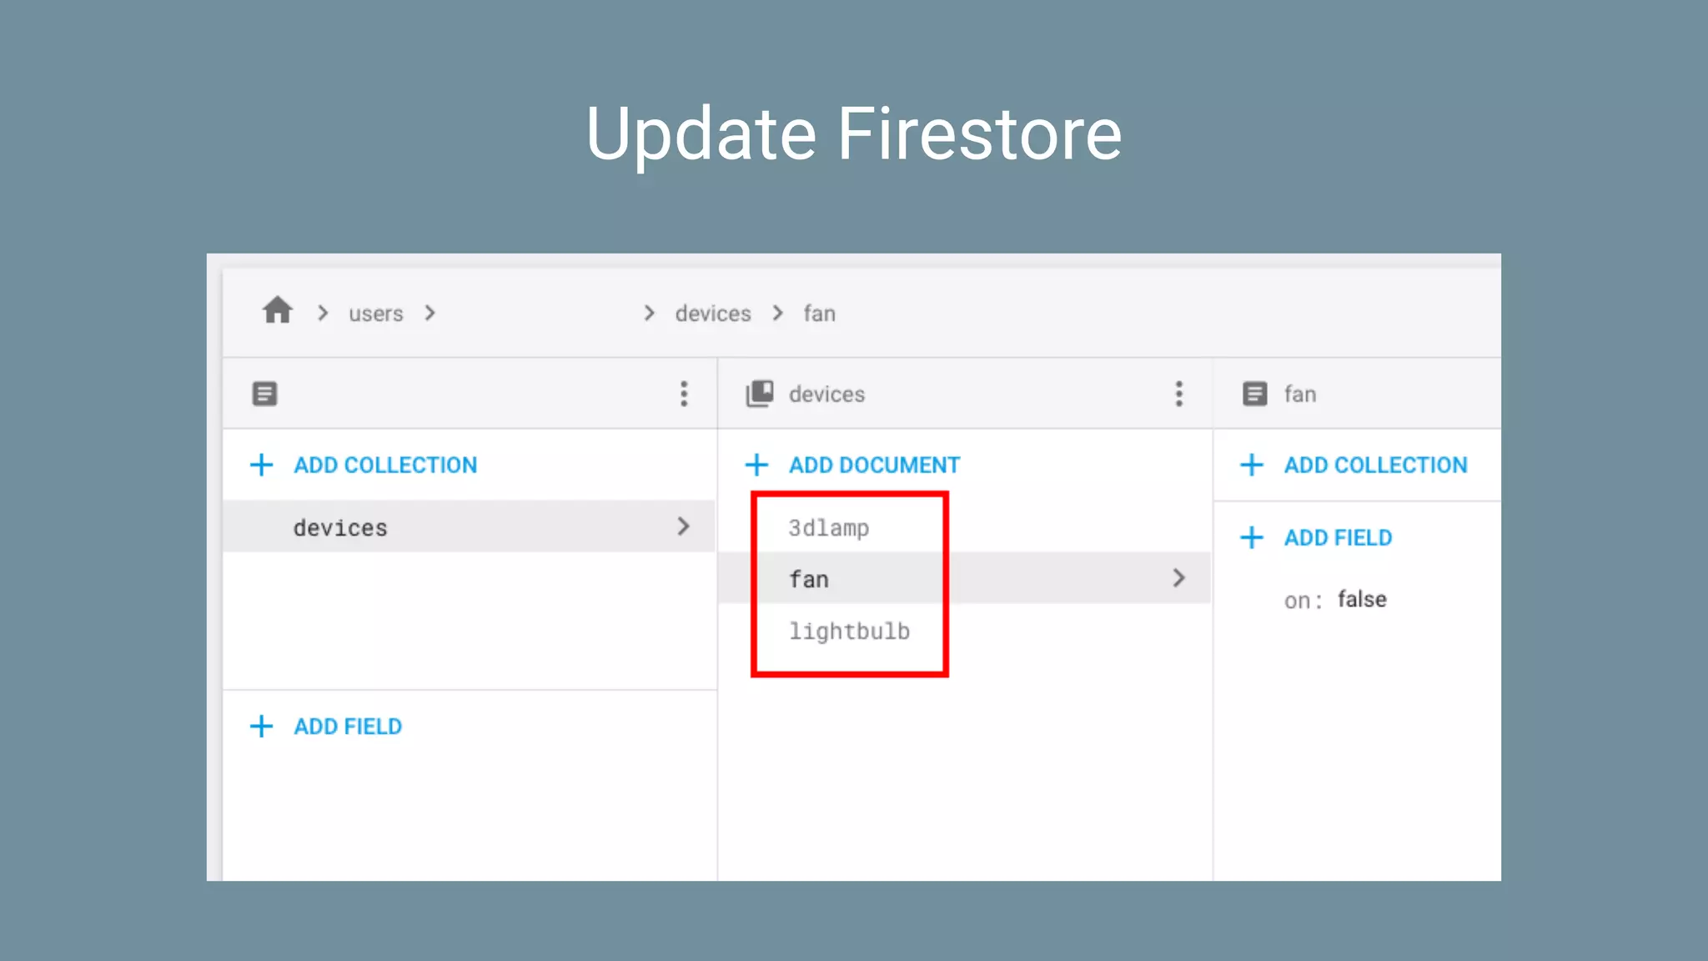Open the devices breadcrumb link

pyautogui.click(x=713, y=314)
